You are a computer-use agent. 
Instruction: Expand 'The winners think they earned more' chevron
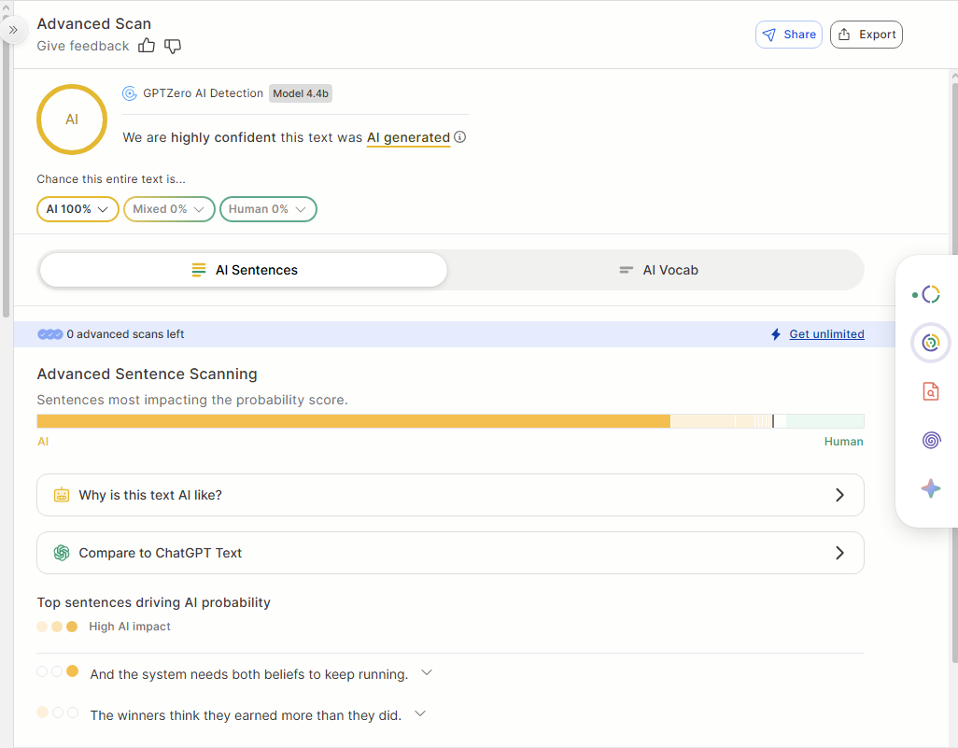(x=420, y=713)
